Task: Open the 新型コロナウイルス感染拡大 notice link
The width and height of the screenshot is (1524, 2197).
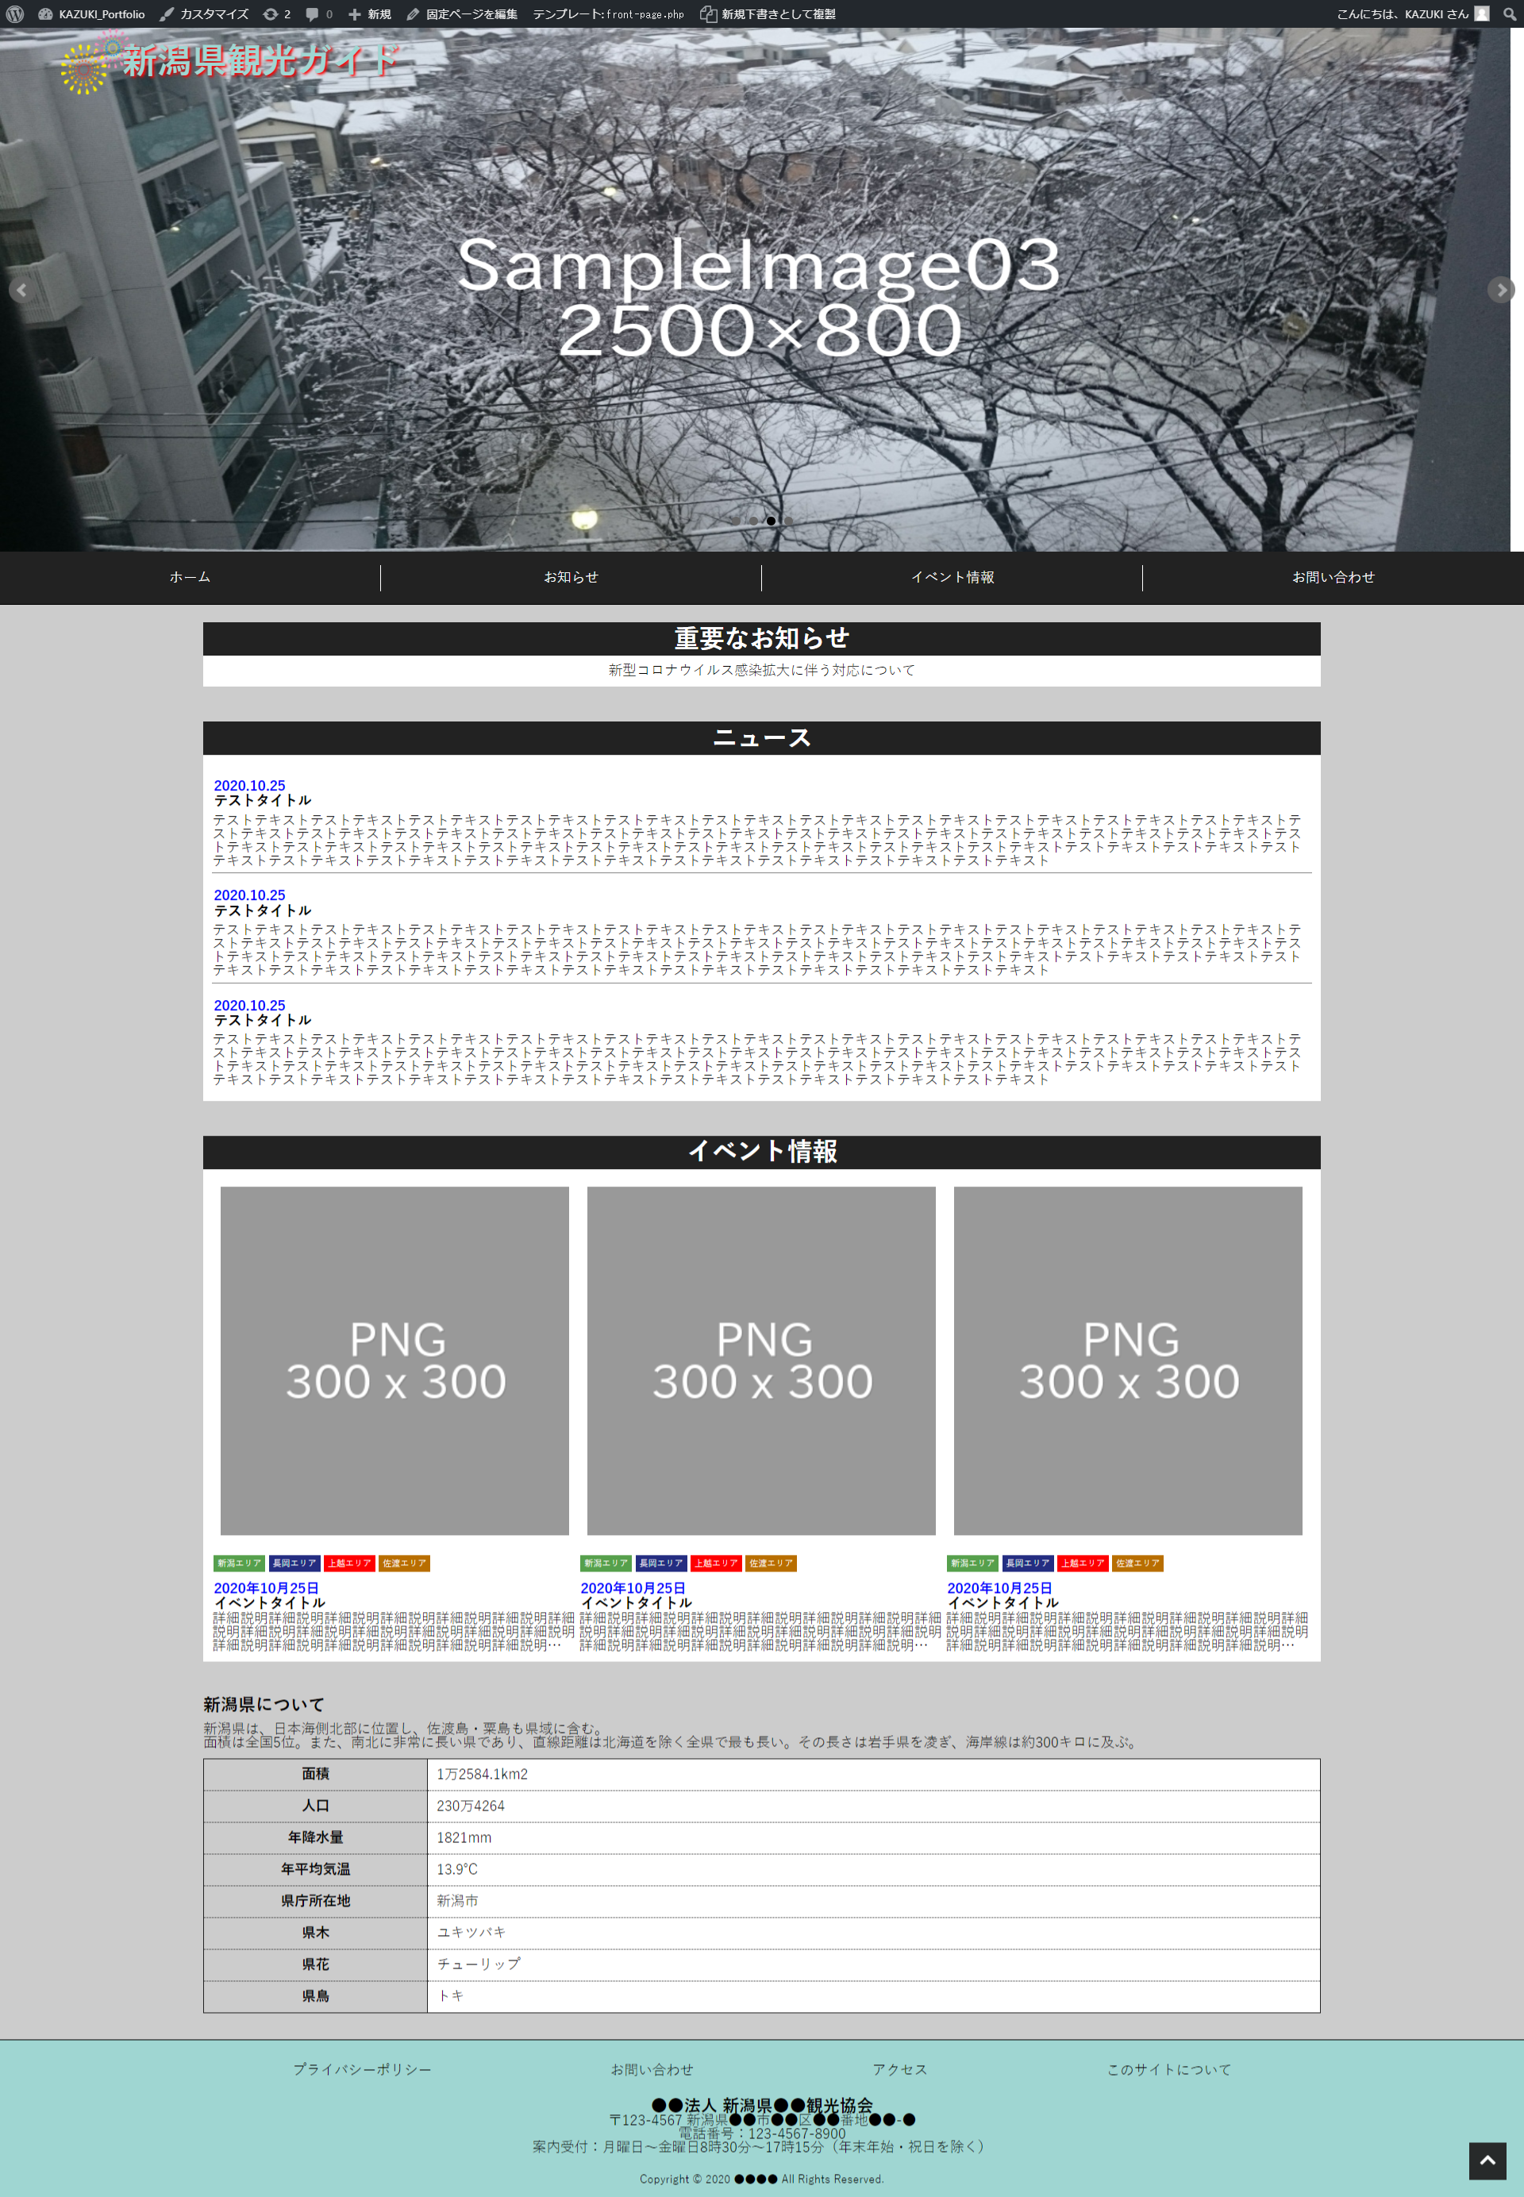Action: coord(761,670)
